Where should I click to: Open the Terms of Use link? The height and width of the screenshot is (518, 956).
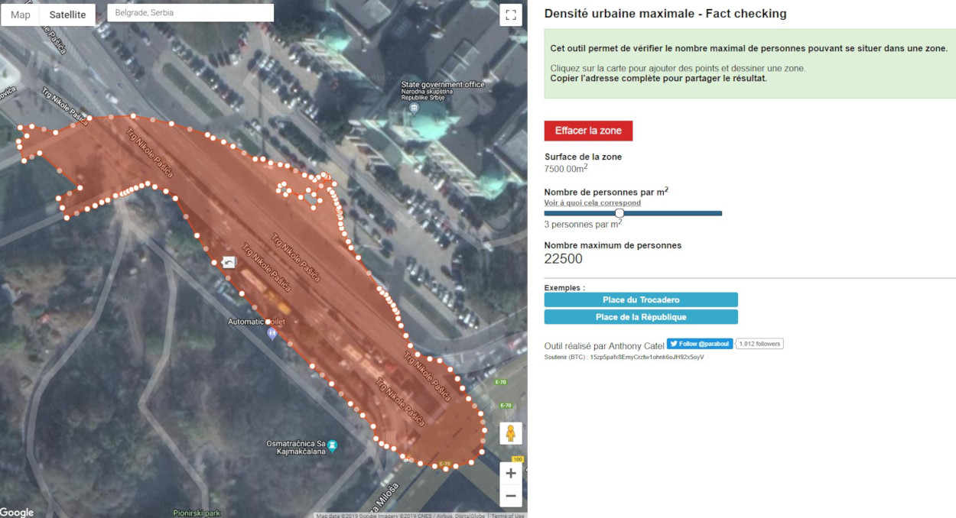coord(508,515)
